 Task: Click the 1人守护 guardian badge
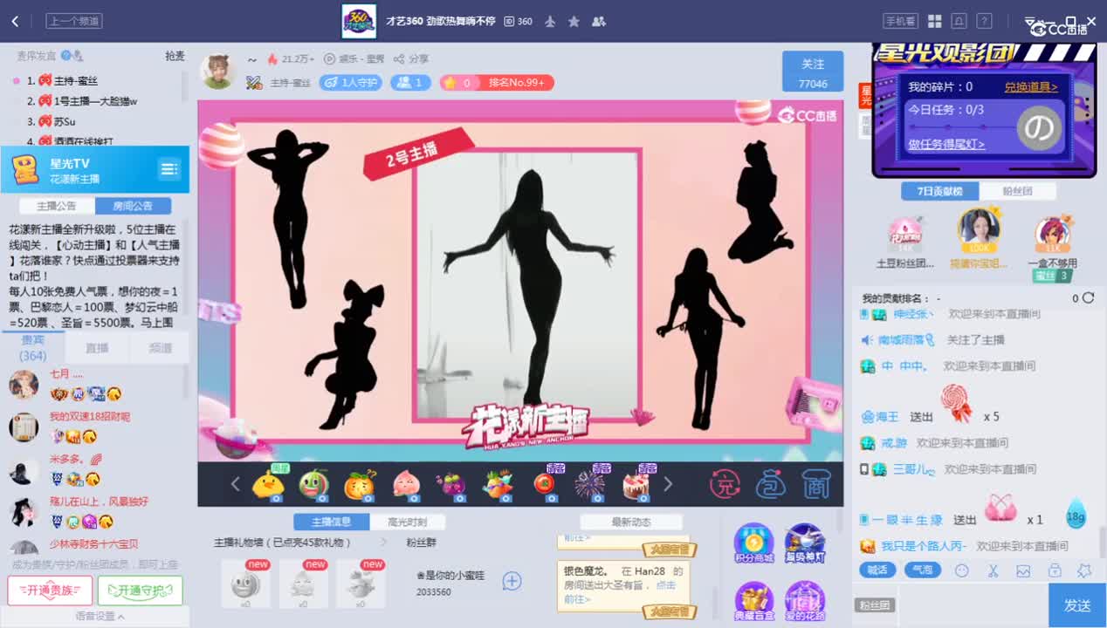click(x=350, y=83)
